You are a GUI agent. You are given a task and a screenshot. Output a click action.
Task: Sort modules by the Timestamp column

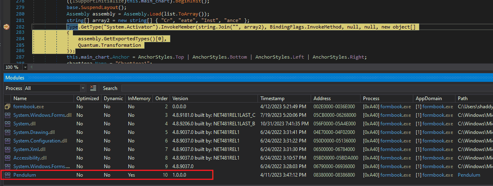click(284, 98)
